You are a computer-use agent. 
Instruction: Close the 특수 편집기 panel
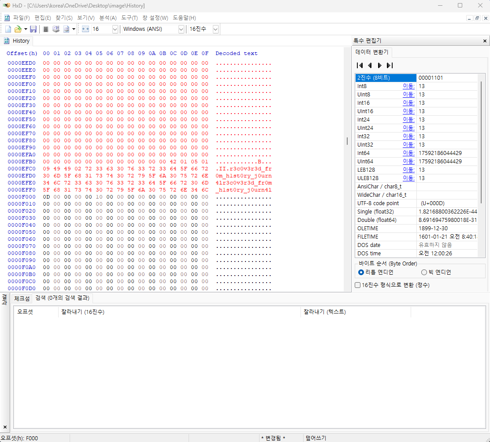point(485,41)
